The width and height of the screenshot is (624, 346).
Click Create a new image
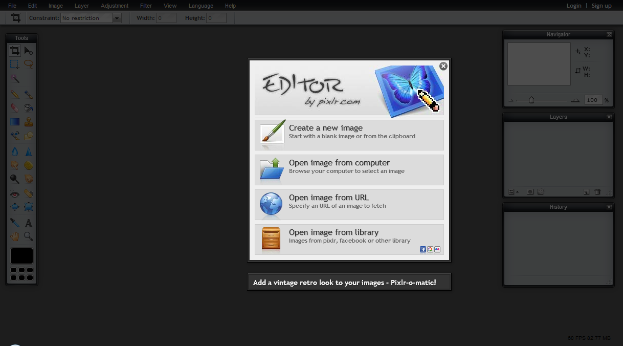click(x=349, y=135)
